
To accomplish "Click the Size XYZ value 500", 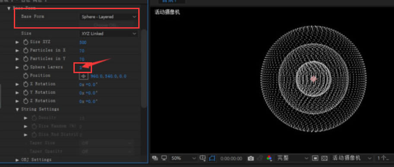I will (x=83, y=42).
